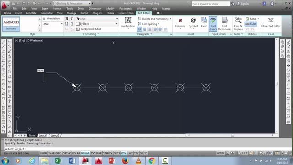The width and height of the screenshot is (293, 165).
Task: Switch to Layout1 tab
Action: (x=43, y=136)
